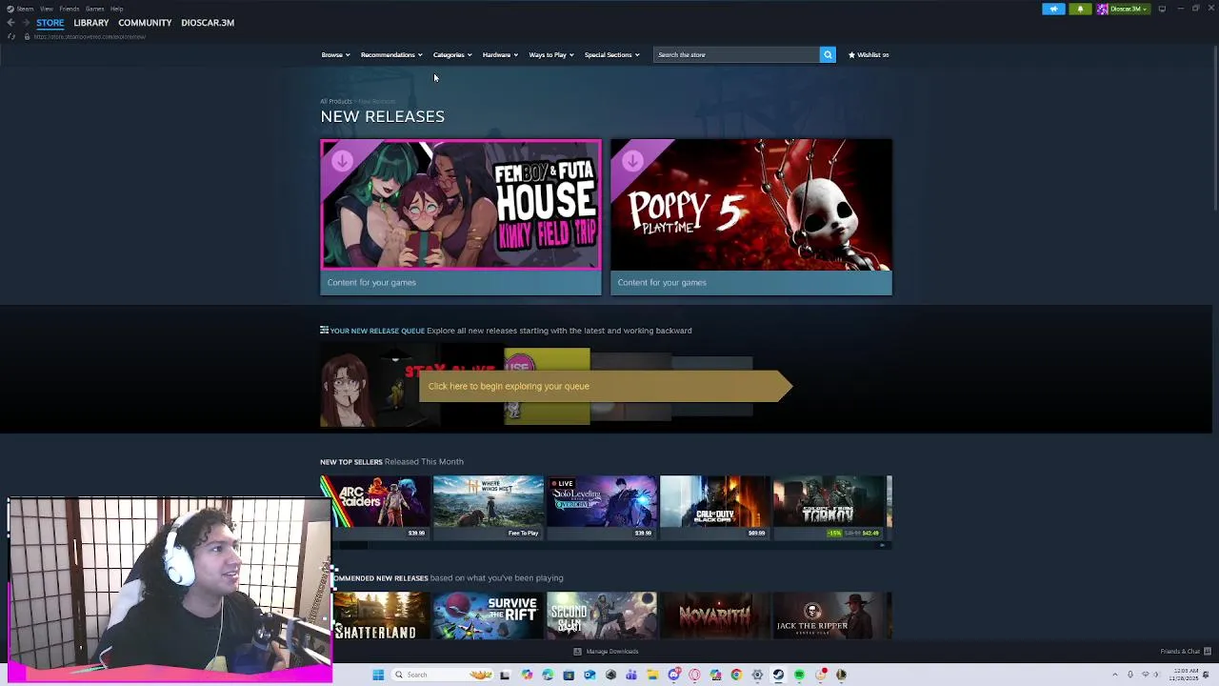Click the Dioscar.3M profile avatar at top

1102,9
